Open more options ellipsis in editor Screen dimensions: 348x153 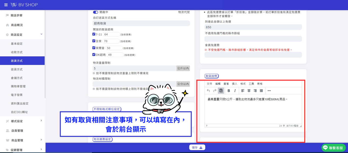[x=269, y=91]
